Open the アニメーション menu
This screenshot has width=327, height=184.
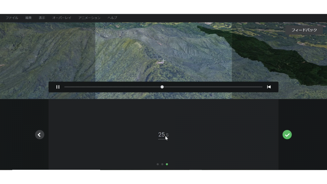tap(89, 18)
